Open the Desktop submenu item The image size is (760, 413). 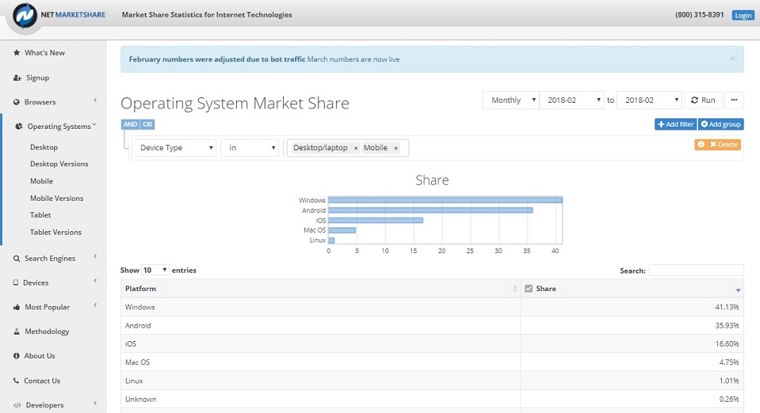pos(44,147)
